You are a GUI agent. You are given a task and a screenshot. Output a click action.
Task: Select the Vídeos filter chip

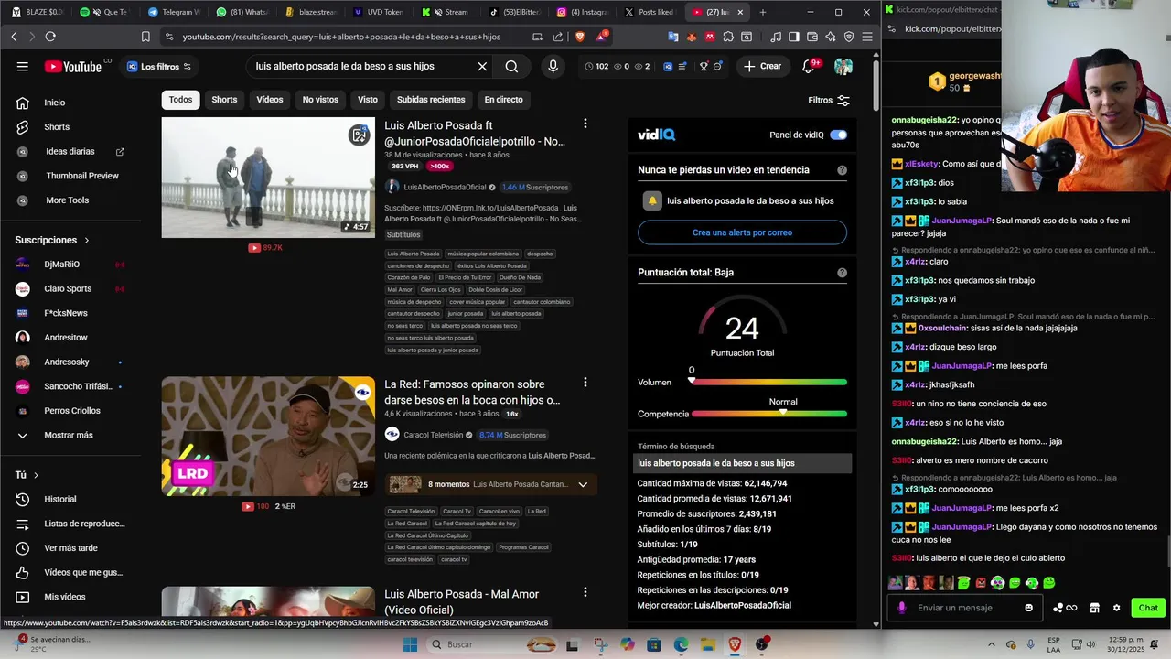coord(270,100)
